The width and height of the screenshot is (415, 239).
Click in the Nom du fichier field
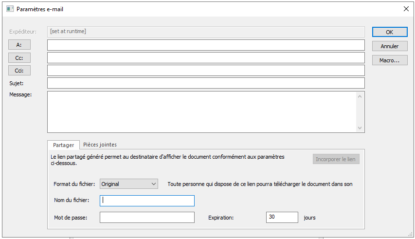(x=147, y=201)
